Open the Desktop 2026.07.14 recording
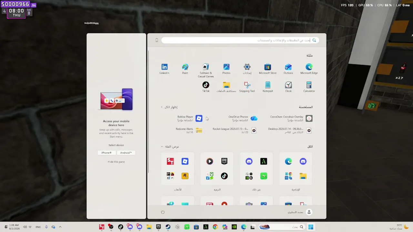413x232 pixels. (x=290, y=130)
